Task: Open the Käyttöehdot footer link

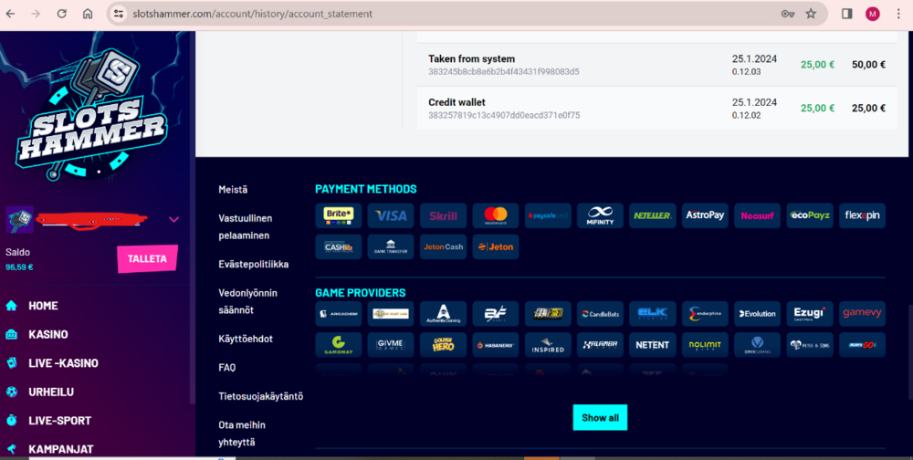Action: [245, 339]
